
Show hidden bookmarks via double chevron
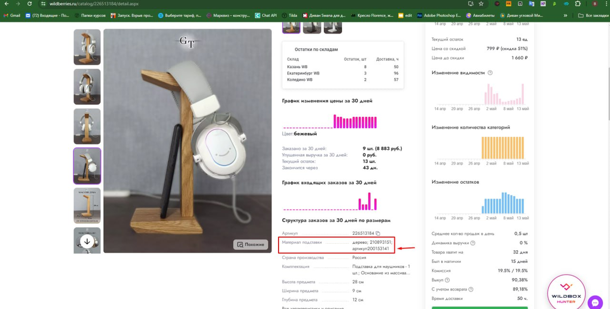[566, 15]
